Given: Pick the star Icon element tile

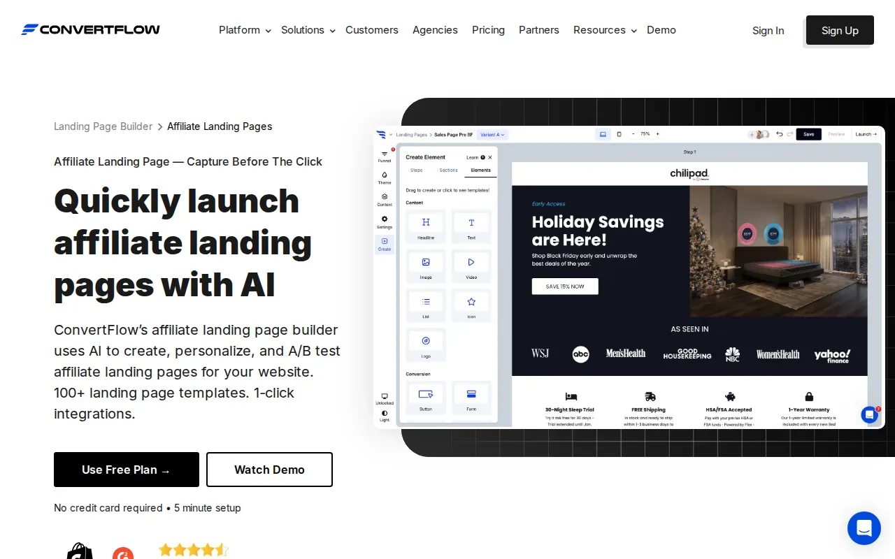Looking at the screenshot, I should [x=471, y=305].
